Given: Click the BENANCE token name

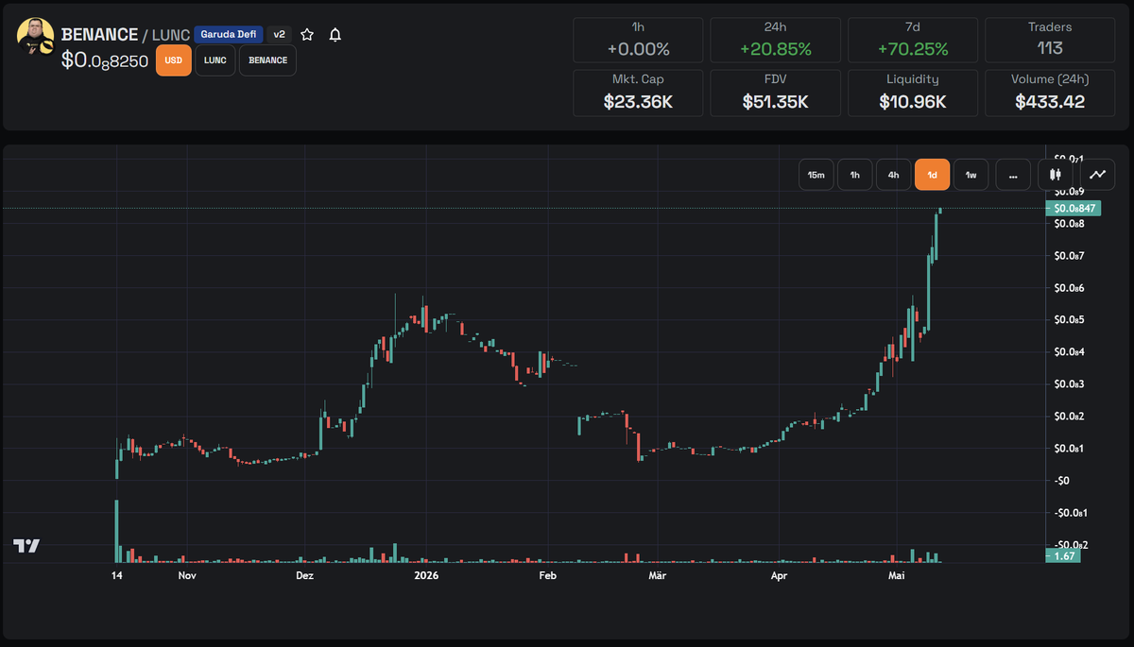Looking at the screenshot, I should pyautogui.click(x=99, y=35).
